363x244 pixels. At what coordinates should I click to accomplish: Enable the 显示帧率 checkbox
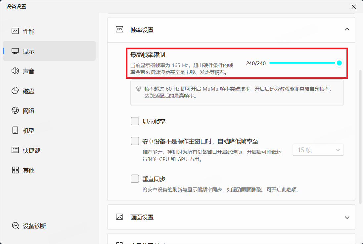[135, 121]
